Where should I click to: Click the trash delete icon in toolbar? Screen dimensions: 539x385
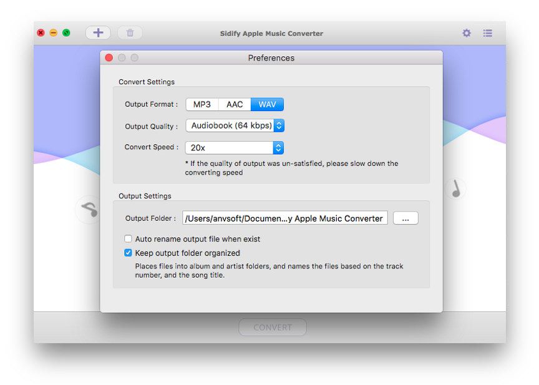pos(130,33)
